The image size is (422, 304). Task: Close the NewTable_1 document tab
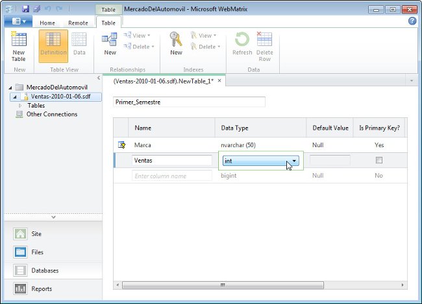(219, 80)
